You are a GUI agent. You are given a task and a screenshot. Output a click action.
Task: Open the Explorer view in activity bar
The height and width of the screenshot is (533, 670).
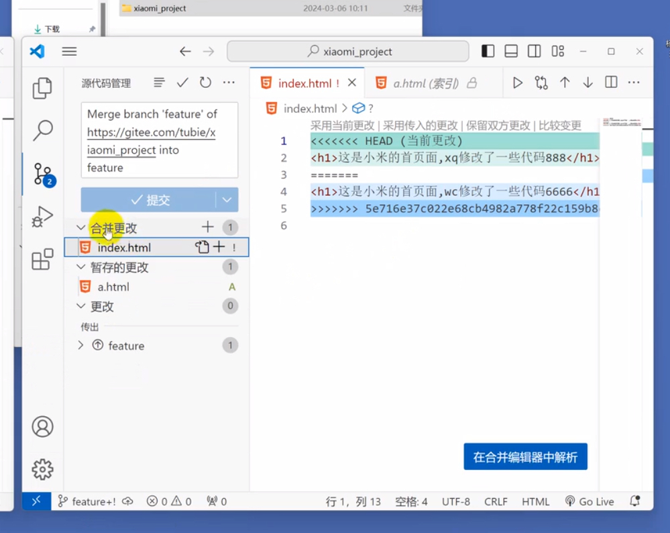(x=42, y=88)
